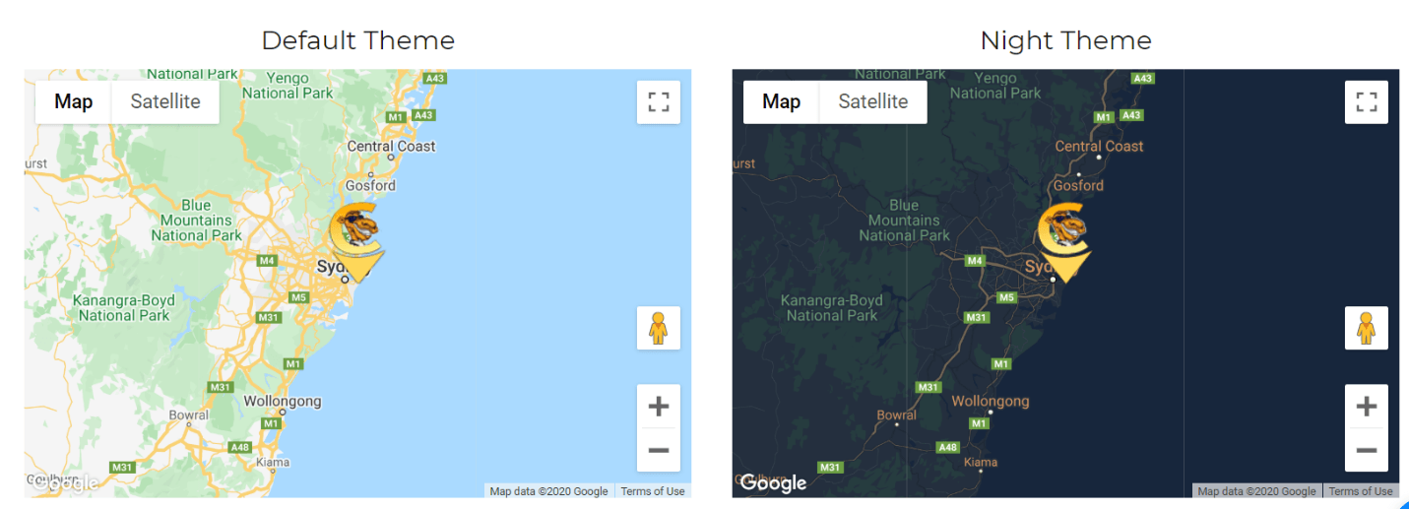Zoom in on the Default Theme map
Image resolution: width=1409 pixels, height=509 pixels.
[659, 406]
